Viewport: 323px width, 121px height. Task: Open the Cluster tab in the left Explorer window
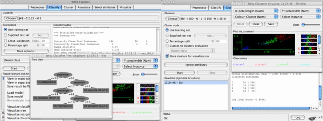click(68, 7)
